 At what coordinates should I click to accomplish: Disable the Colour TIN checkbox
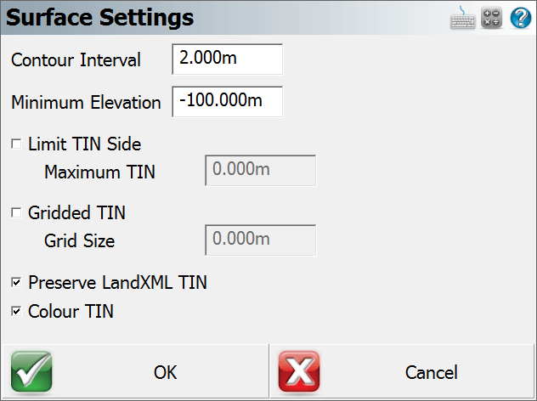pos(16,311)
